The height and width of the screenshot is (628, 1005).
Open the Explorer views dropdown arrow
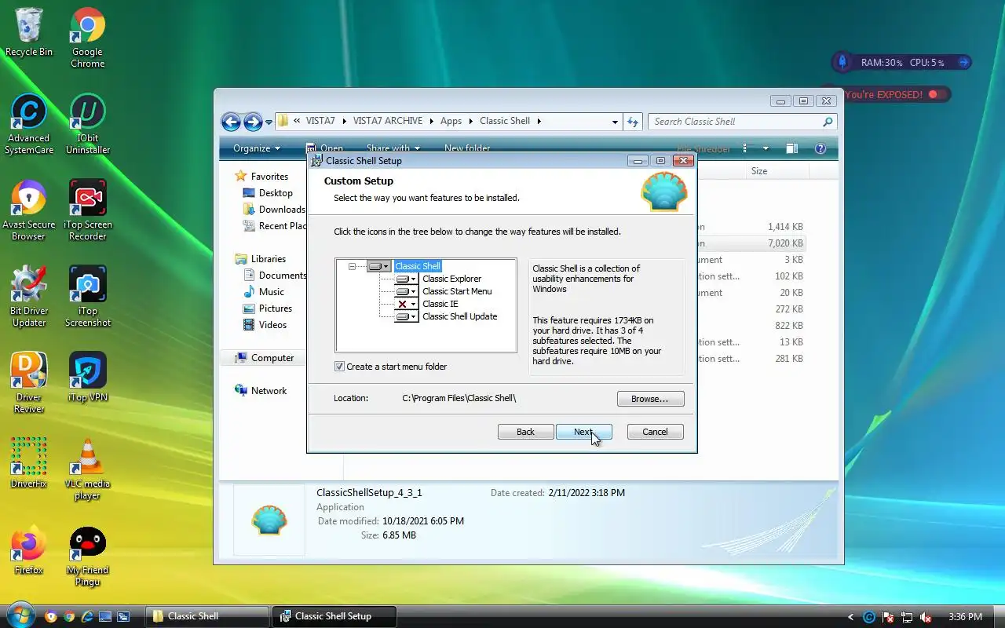pyautogui.click(x=766, y=148)
